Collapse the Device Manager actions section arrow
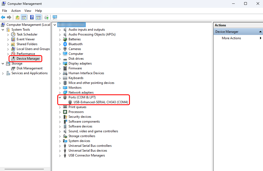The width and height of the screenshot is (263, 171). click(x=260, y=32)
